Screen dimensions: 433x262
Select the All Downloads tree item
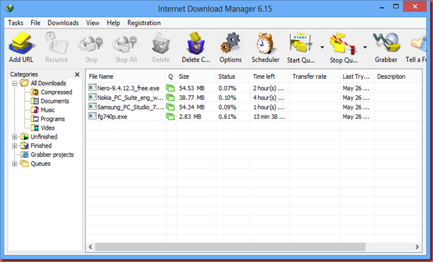[43, 83]
